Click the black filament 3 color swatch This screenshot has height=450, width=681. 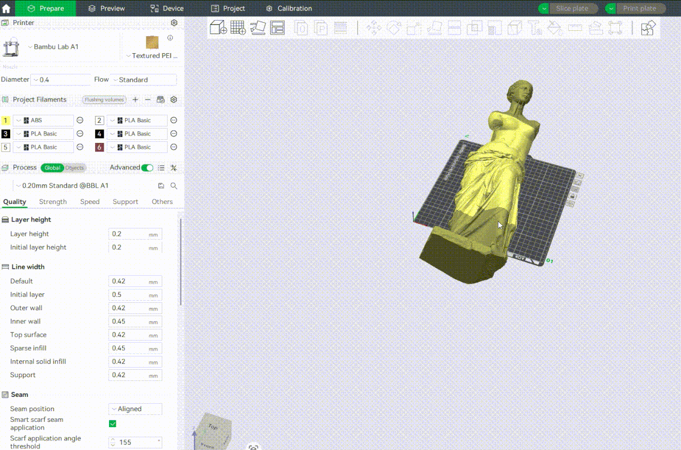6,134
